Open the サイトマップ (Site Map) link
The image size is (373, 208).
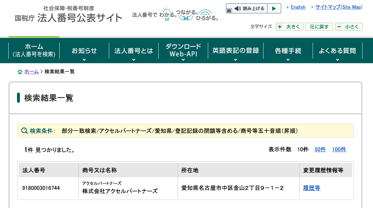[x=338, y=7]
